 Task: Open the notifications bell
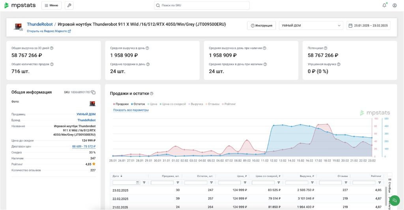[x=384, y=6]
